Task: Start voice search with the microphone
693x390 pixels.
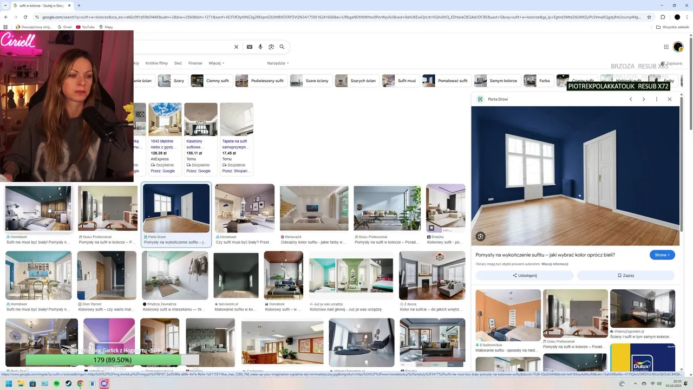Action: click(260, 47)
